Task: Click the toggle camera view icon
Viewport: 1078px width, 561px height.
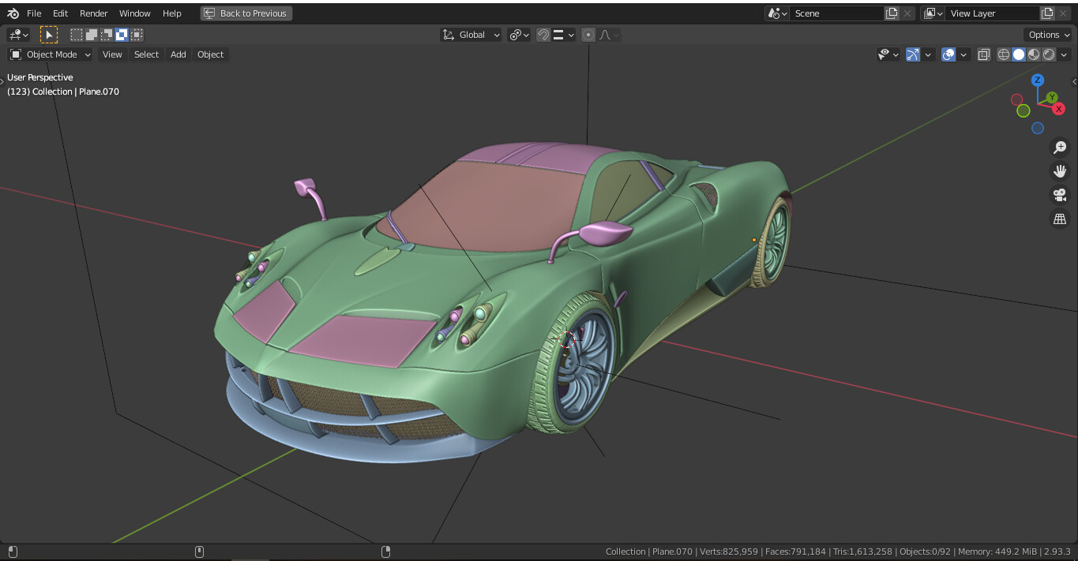Action: 1060,194
